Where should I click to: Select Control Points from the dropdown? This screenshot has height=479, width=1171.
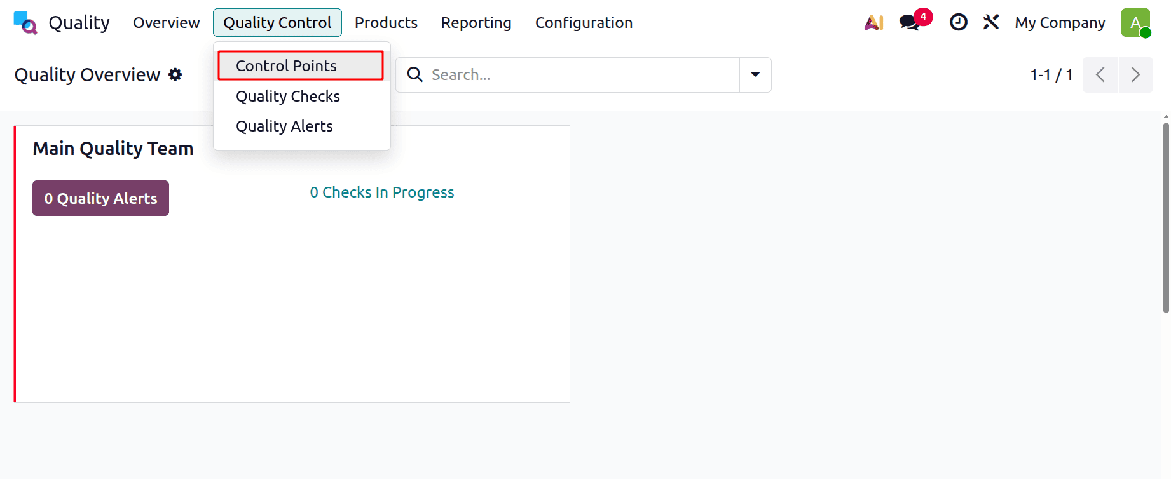[x=301, y=65]
